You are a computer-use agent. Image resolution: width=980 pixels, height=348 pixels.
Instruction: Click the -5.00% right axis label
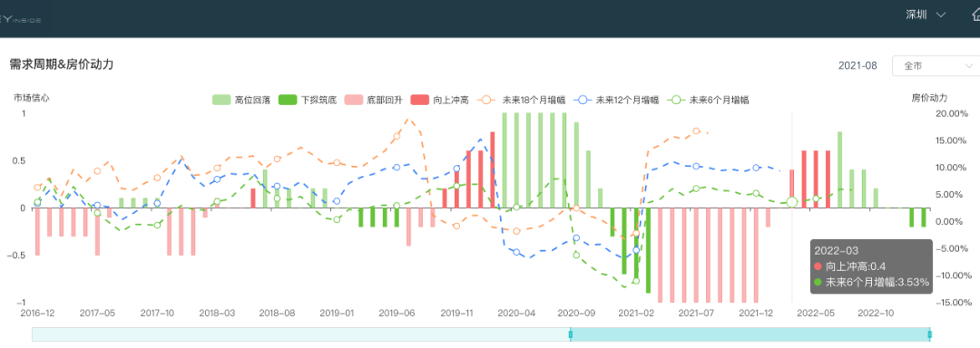[x=951, y=248]
